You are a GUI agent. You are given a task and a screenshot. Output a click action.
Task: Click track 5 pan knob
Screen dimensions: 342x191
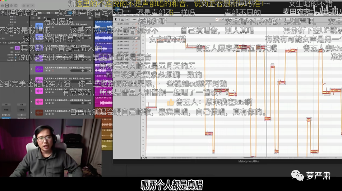pyautogui.click(x=90, y=71)
